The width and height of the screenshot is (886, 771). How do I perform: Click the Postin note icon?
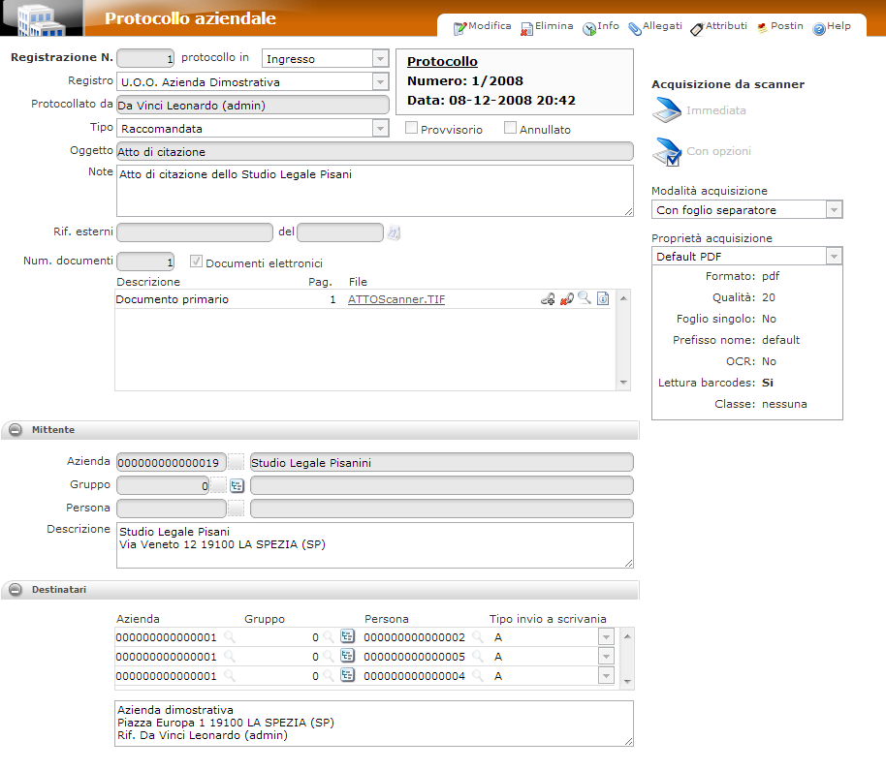tap(780, 27)
